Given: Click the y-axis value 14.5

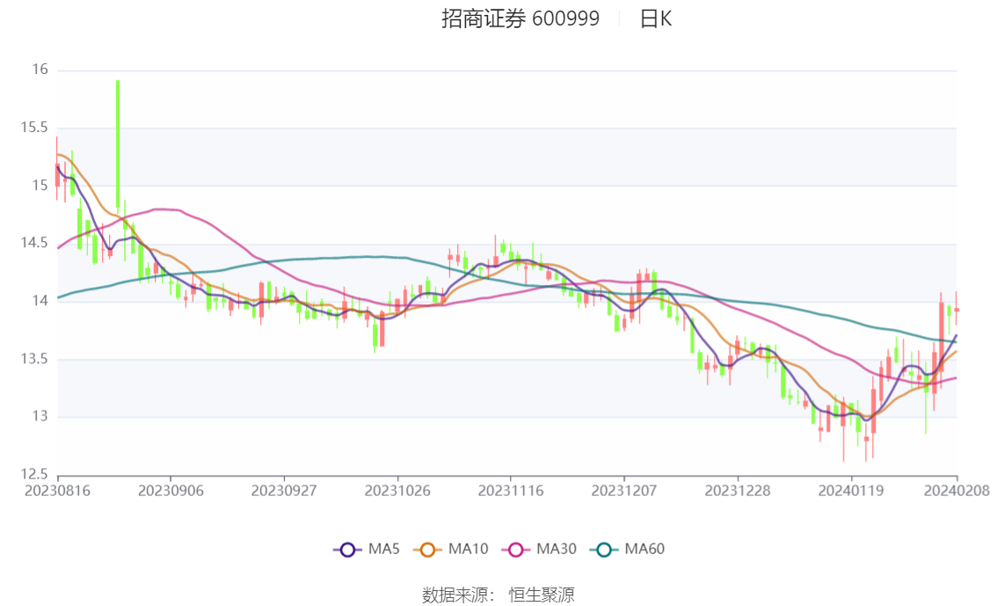Looking at the screenshot, I should [34, 242].
